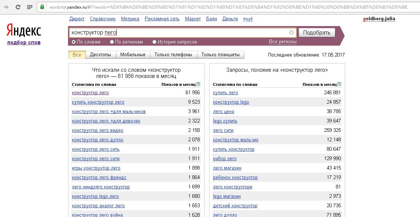Open 'конструктор лего сити' link
420x217 pixels.
point(96,159)
